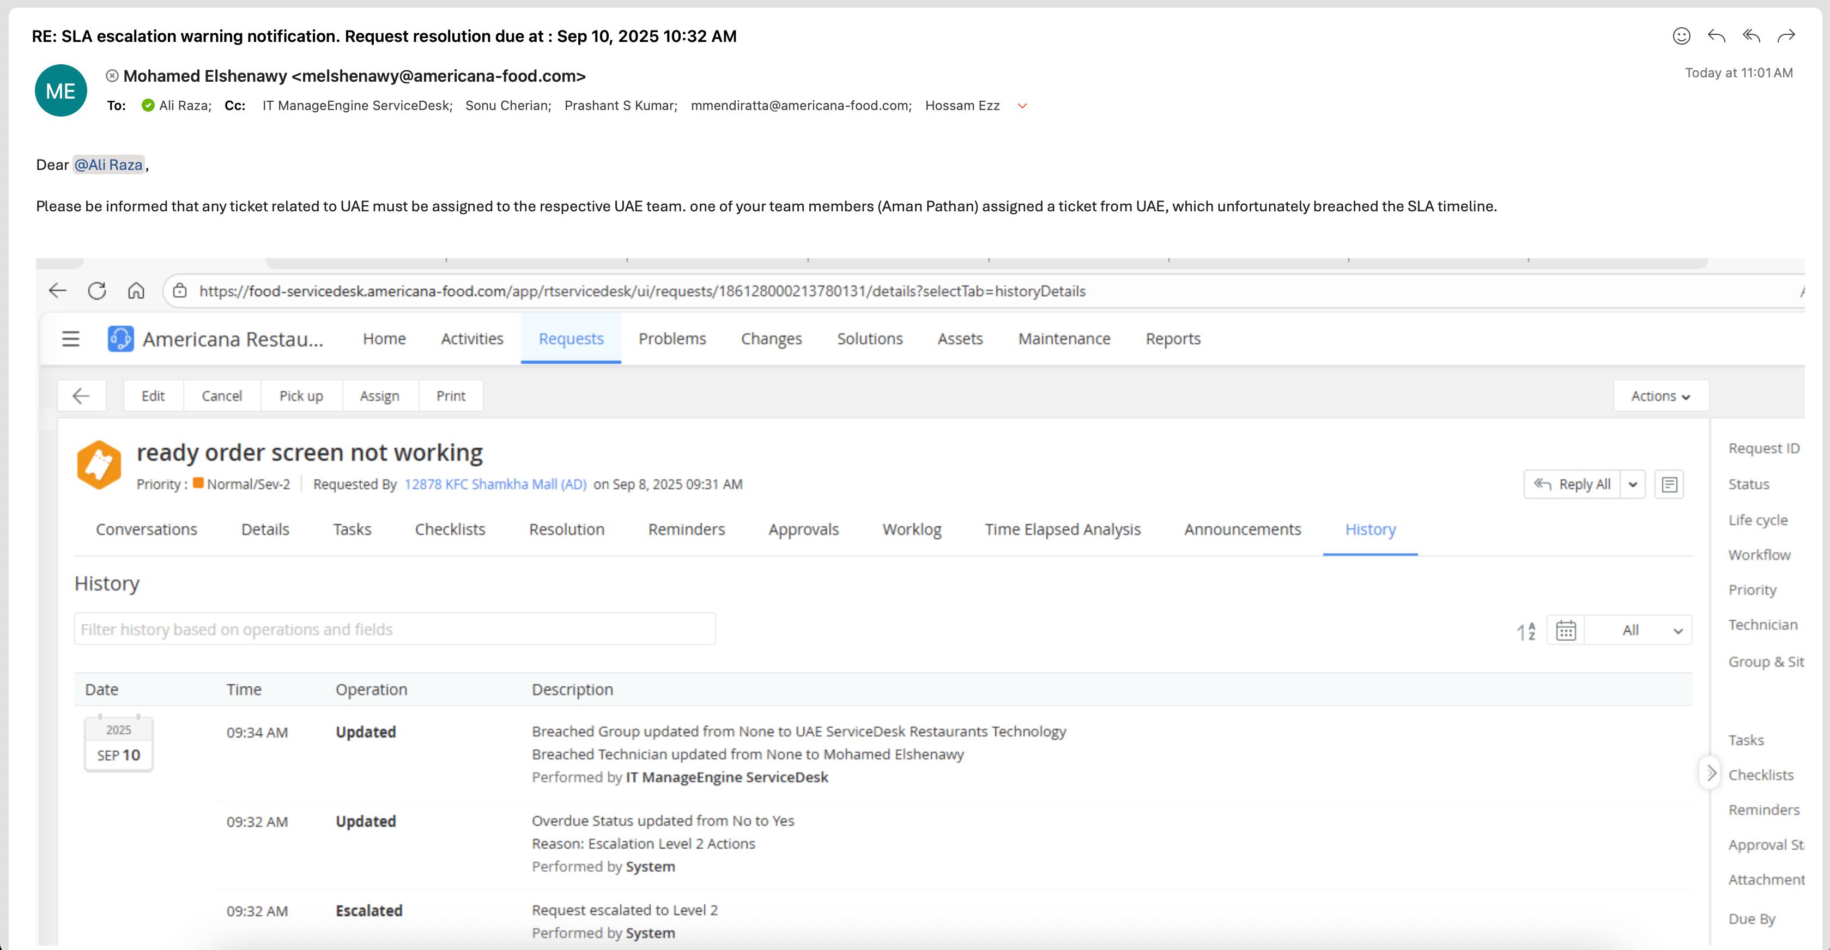Open the Actions dropdown

point(1659,396)
